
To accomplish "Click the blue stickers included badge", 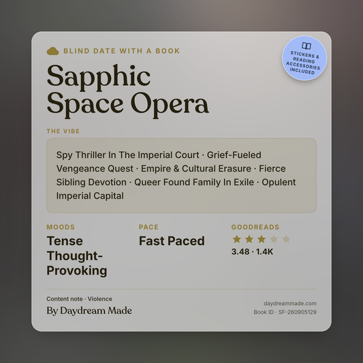I will 304,58.
